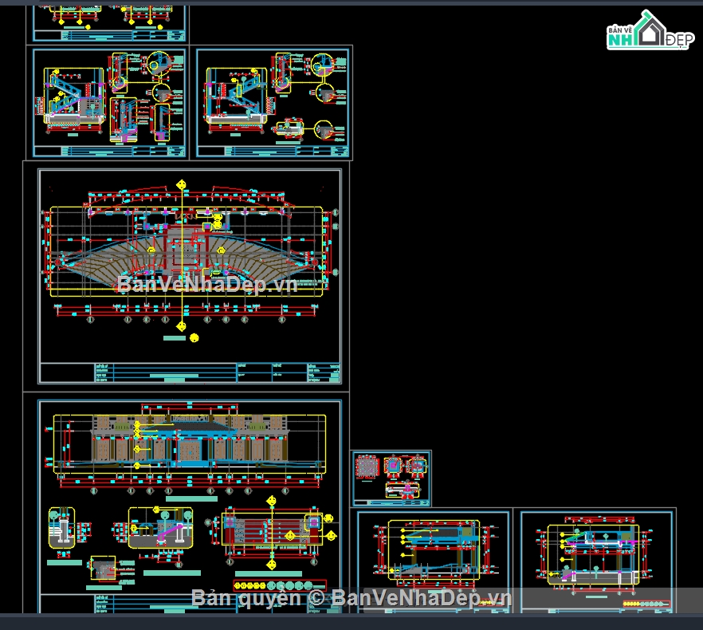Click the staircase section drawing in right stair sheet
Screen dimensions: 703x630
(237, 96)
